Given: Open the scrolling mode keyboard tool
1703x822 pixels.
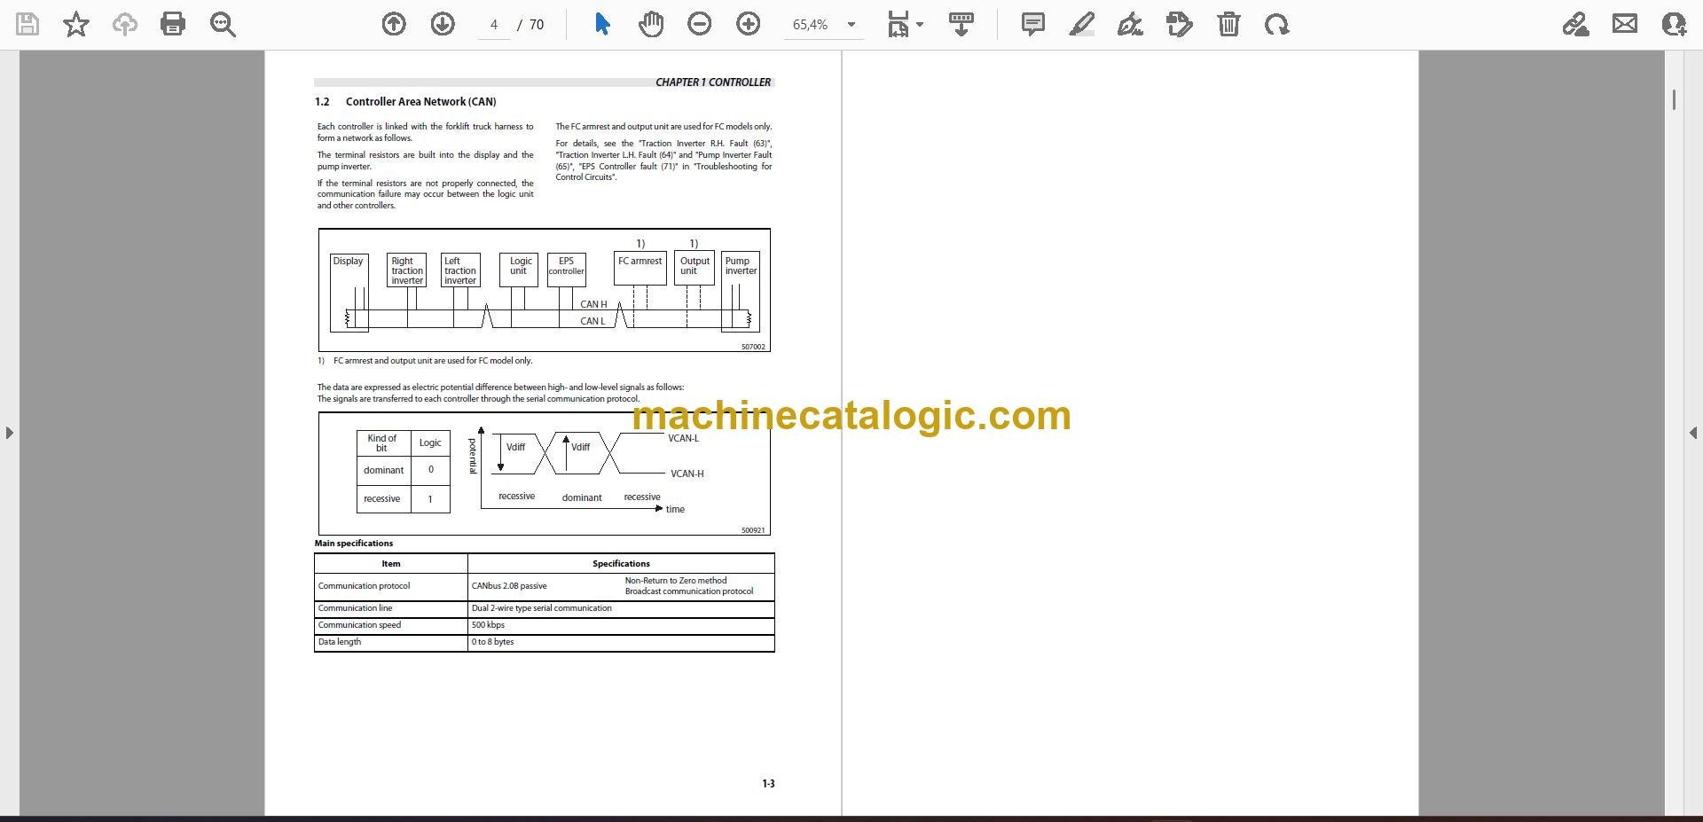Looking at the screenshot, I should coord(961,24).
